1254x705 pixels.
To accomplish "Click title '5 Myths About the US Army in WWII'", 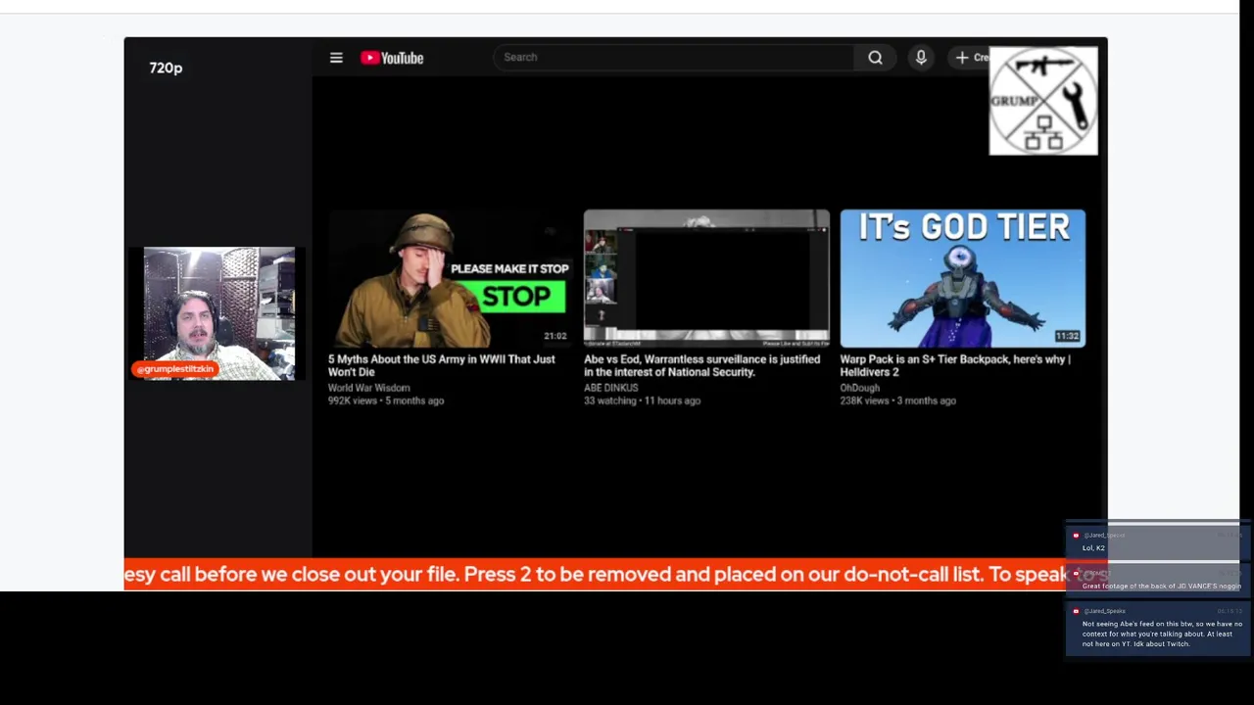I will 441,365.
